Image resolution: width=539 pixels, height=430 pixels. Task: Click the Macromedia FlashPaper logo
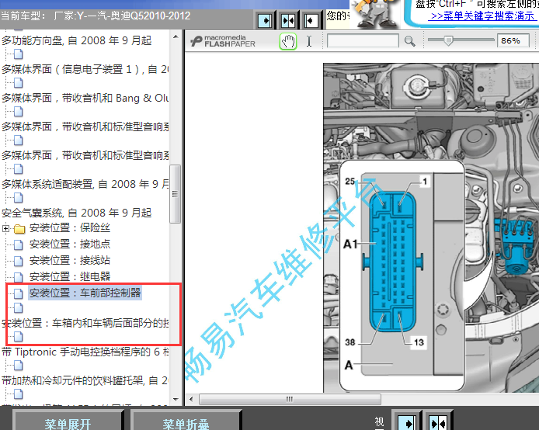point(223,41)
